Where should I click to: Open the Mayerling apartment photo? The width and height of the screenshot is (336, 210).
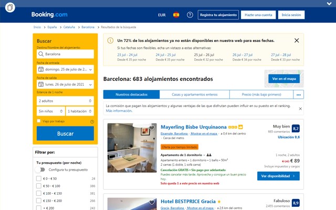(132, 148)
